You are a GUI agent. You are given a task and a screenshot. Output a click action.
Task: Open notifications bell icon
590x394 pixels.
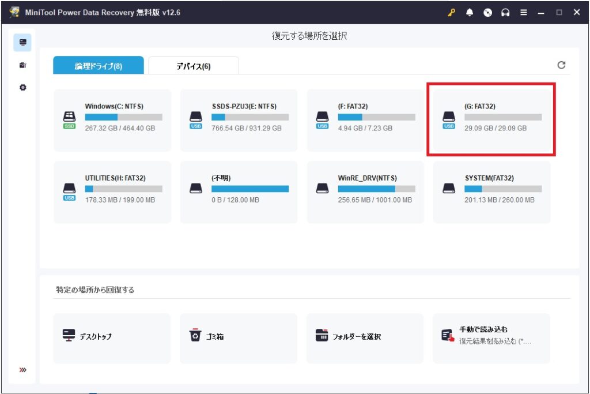pos(470,13)
